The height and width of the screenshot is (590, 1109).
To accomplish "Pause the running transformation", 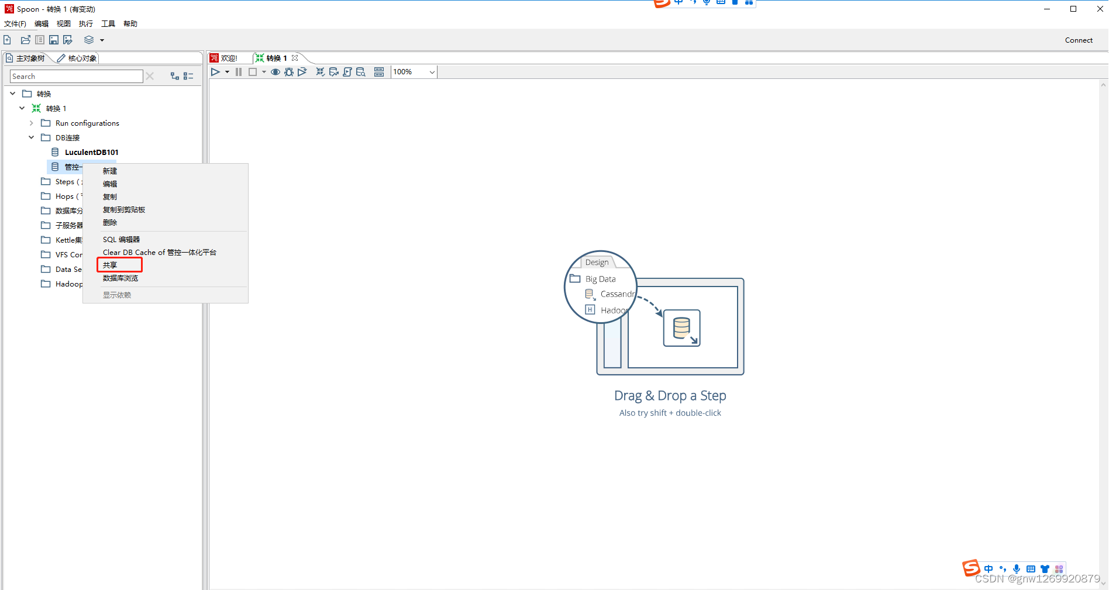I will click(x=238, y=71).
